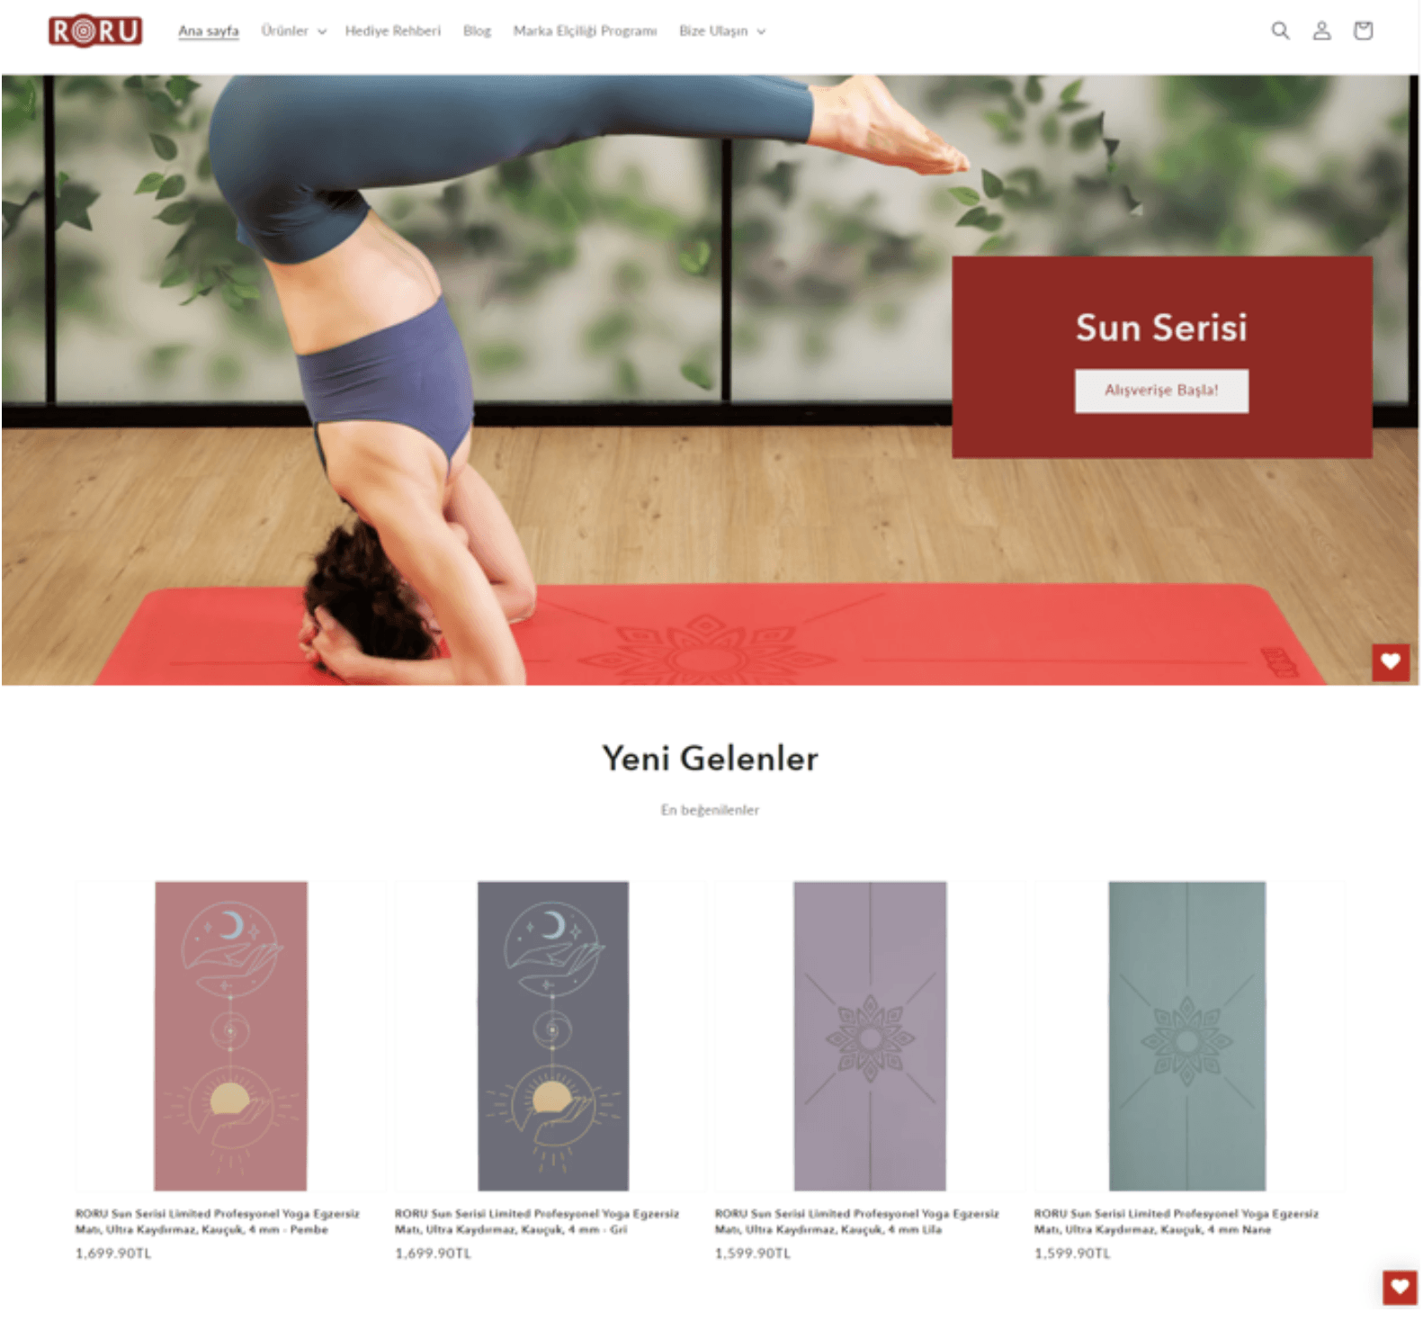Open the grey Gri yoga mat thumbnail
Image resolution: width=1423 pixels, height=1321 pixels.
[552, 1036]
